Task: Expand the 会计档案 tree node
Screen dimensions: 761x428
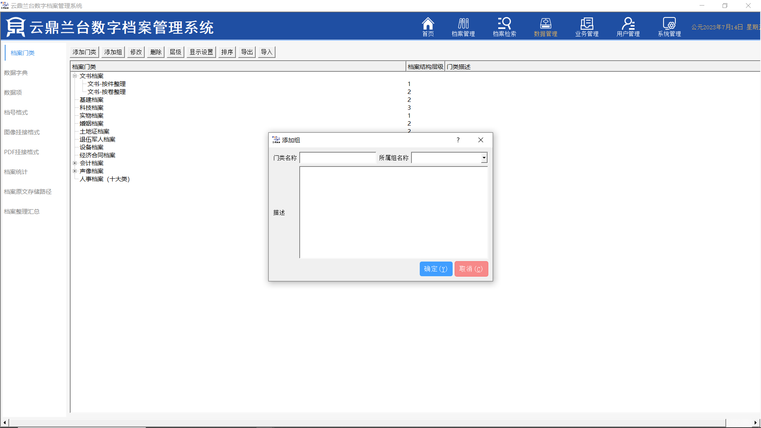Action: click(x=75, y=163)
